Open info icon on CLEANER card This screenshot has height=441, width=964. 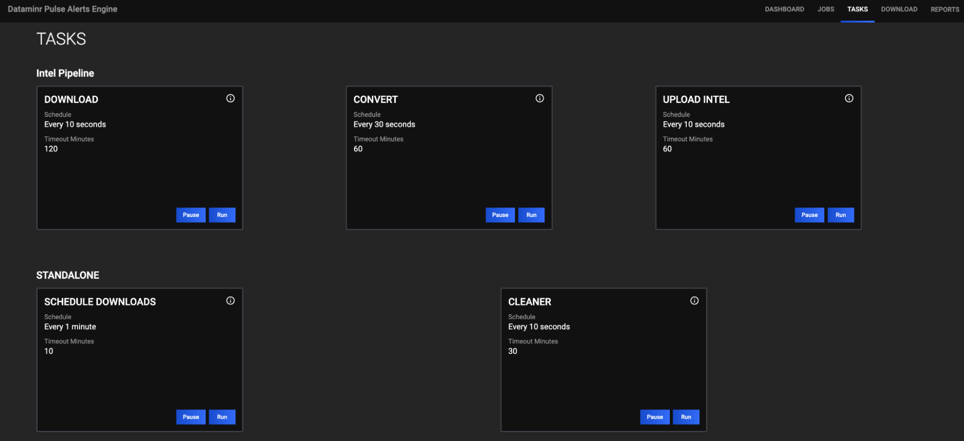click(x=694, y=300)
